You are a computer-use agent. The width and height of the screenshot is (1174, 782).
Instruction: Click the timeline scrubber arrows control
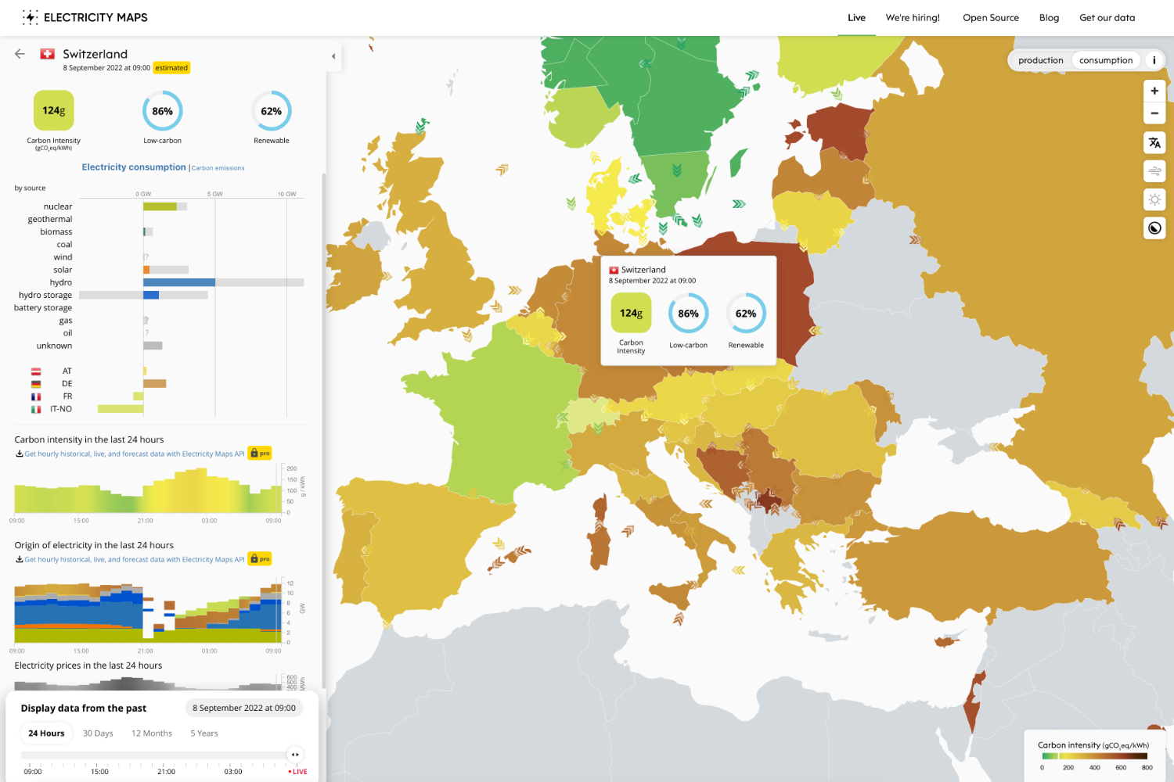tap(295, 754)
